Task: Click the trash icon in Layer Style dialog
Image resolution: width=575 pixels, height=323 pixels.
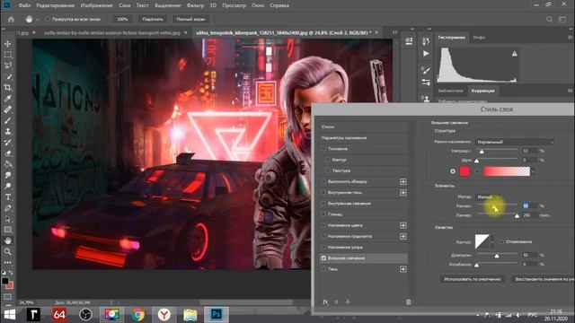Action: (408, 302)
